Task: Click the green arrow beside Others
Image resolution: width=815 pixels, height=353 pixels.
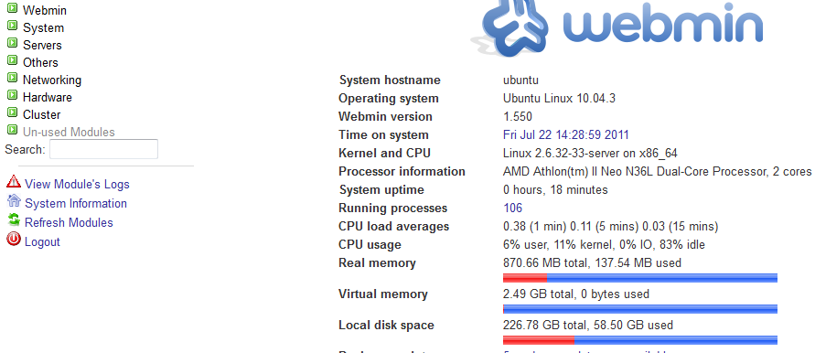Action: (12, 60)
